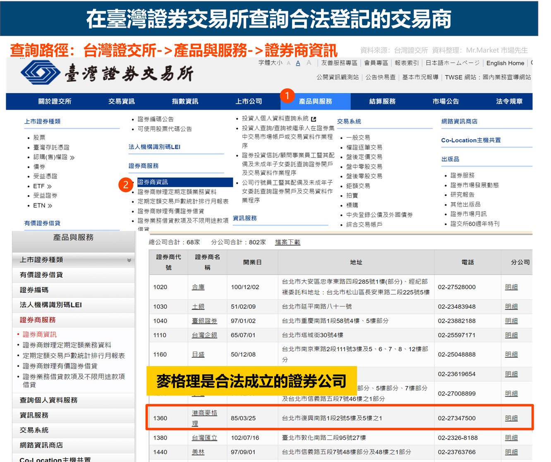551x462 pixels.
Task: Select 資訊服務 in left sidebar
Action: pos(74,415)
